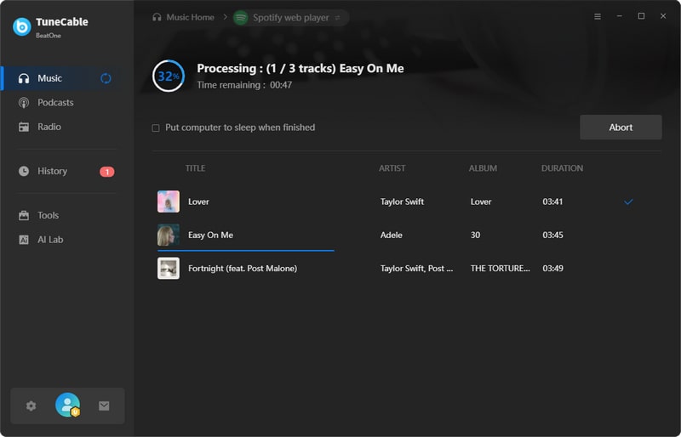Open the Tools section
This screenshot has width=681, height=437.
pyautogui.click(x=48, y=215)
